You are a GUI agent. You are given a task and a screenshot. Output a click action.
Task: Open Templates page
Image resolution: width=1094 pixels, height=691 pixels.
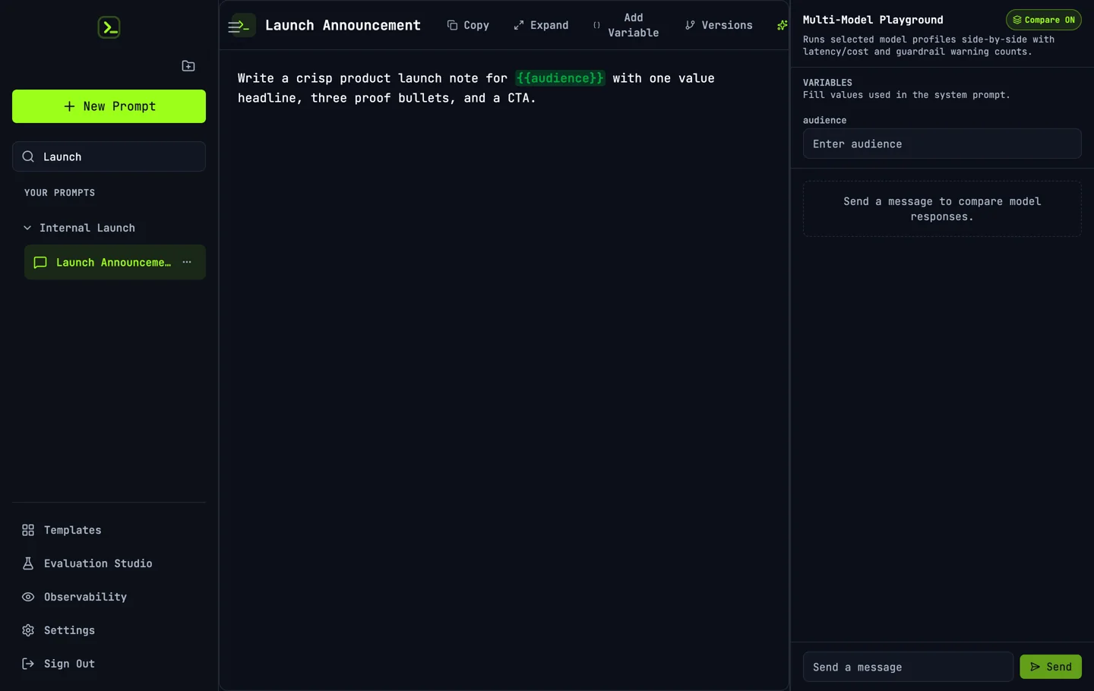[109, 530]
